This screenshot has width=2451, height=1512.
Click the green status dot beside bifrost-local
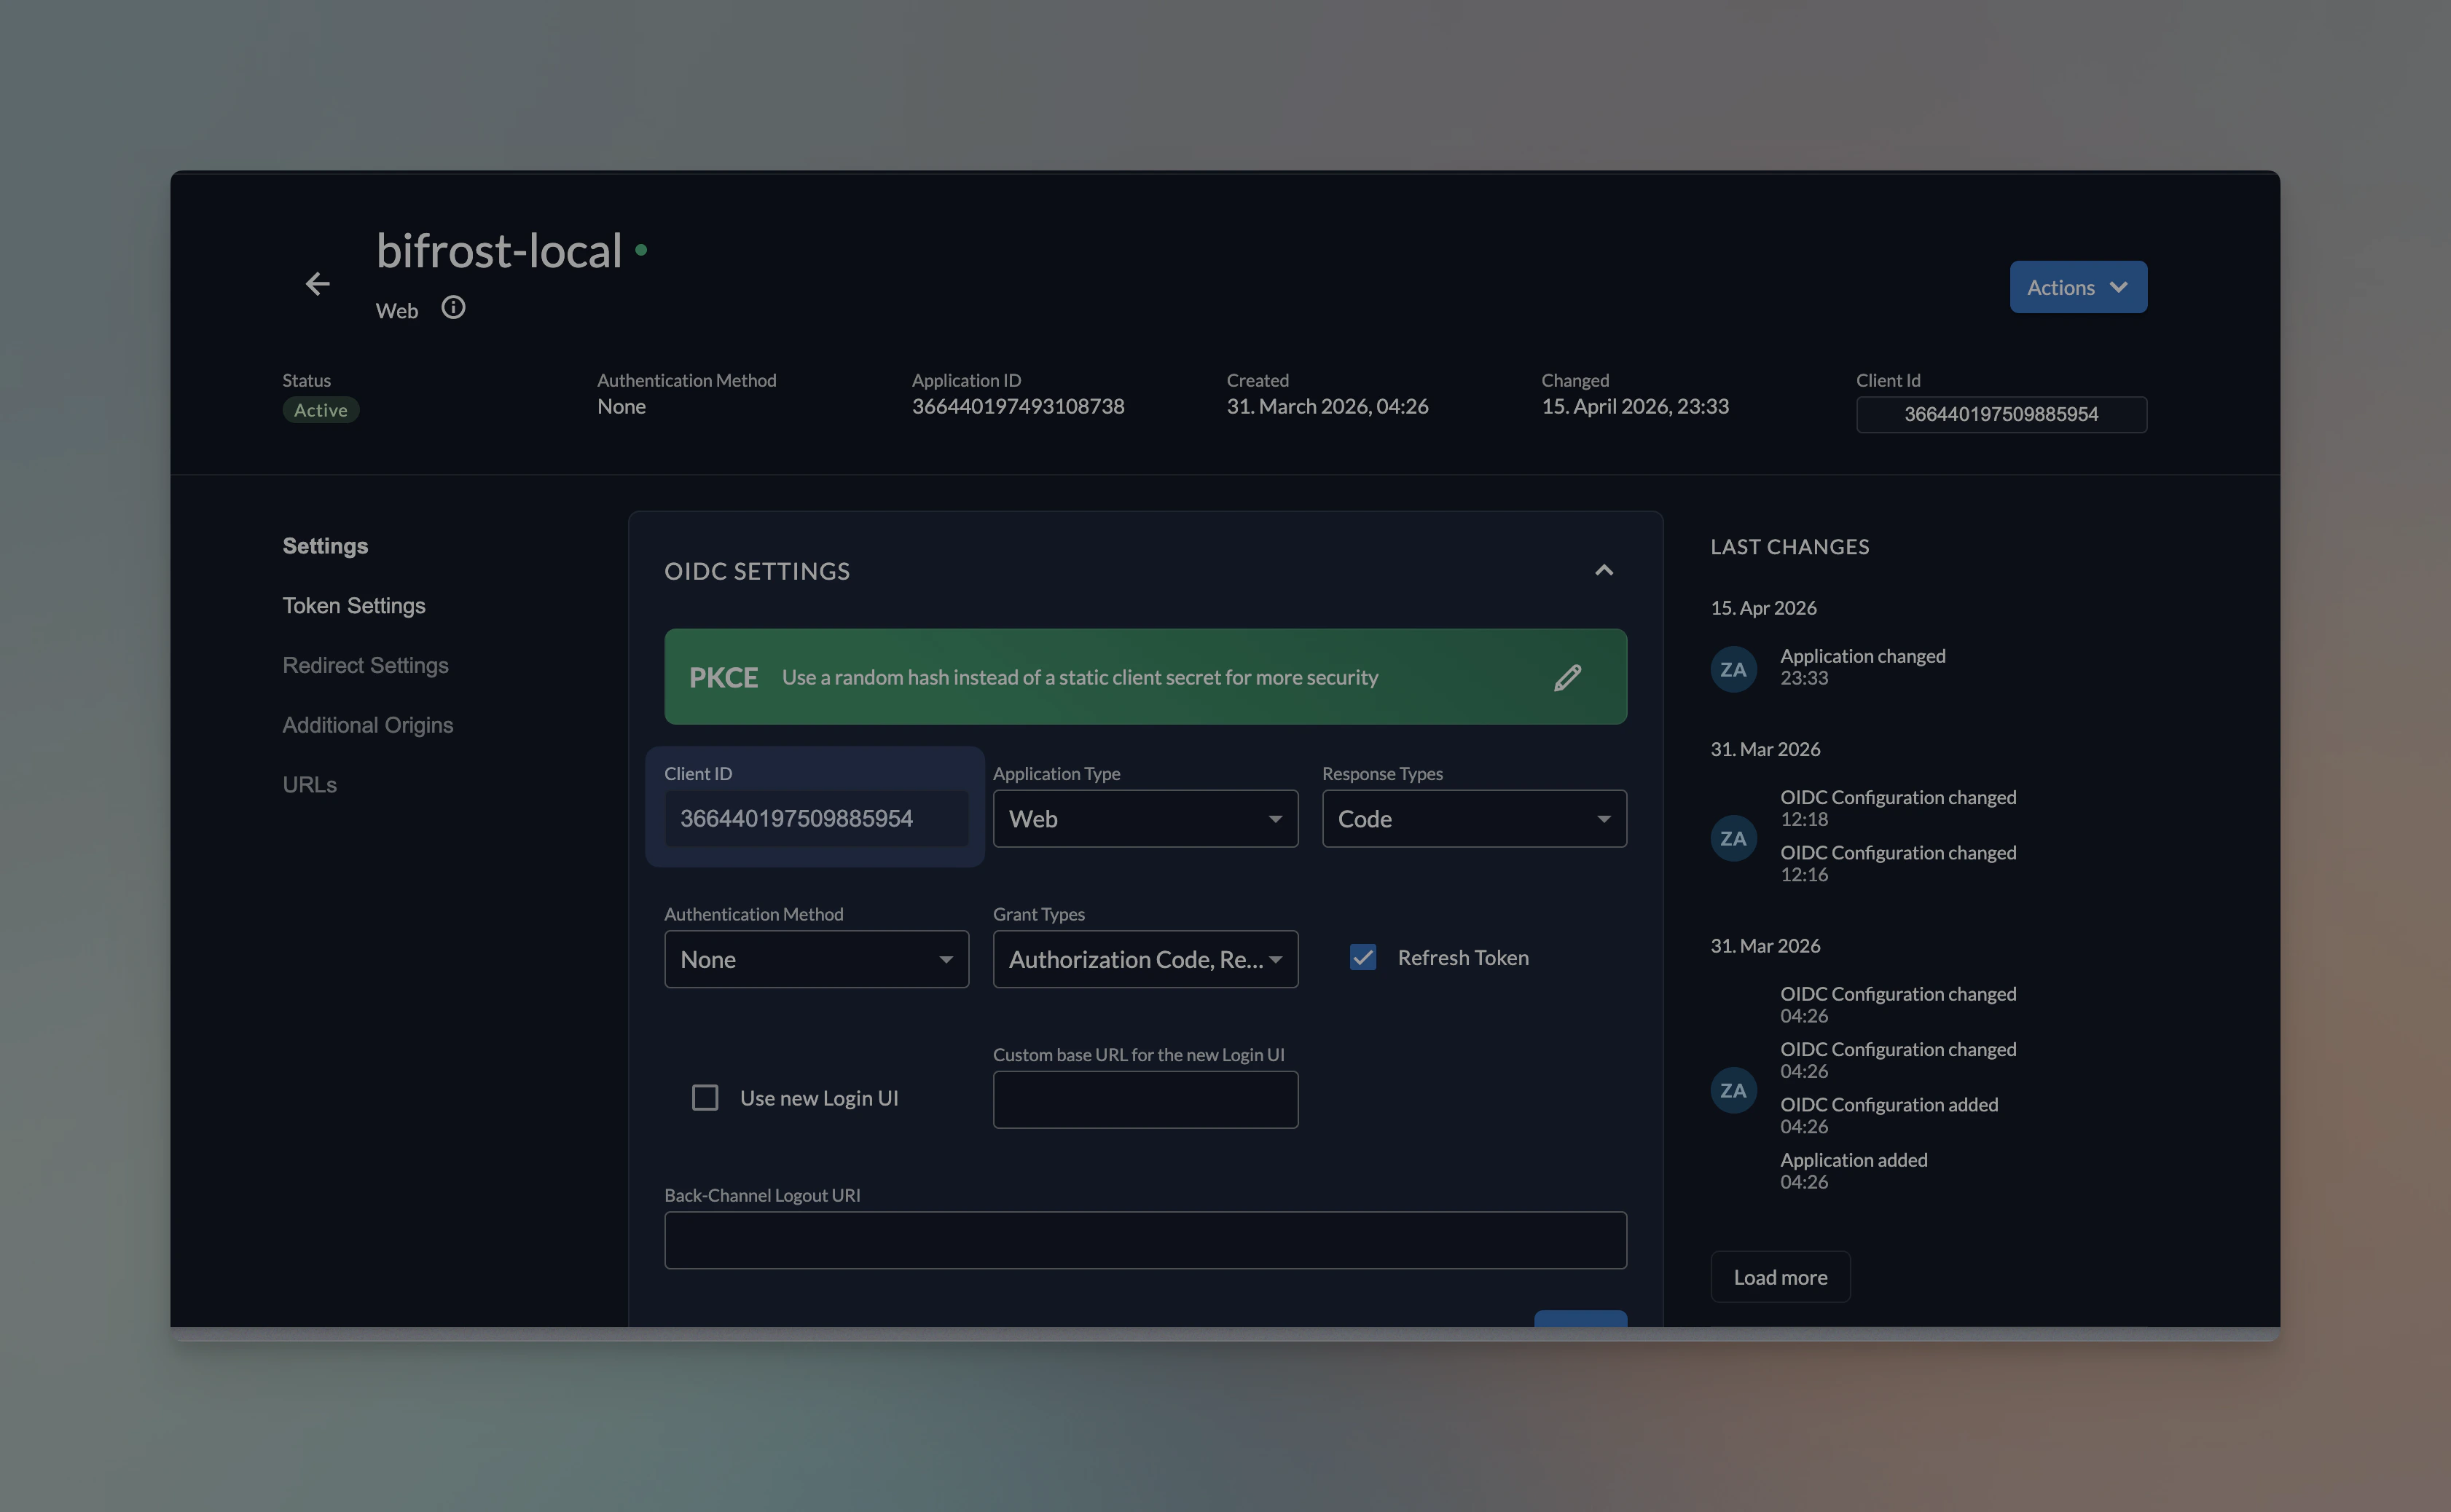641,250
